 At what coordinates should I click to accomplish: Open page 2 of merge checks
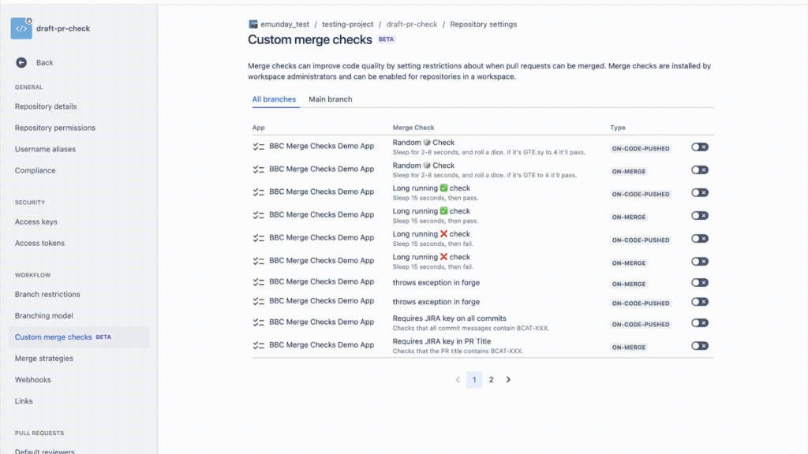click(x=491, y=380)
